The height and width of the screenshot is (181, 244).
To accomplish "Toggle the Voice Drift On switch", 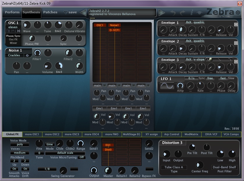I will [25, 169].
